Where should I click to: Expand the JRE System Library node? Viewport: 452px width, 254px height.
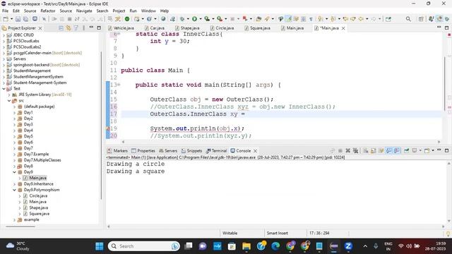point(9,95)
